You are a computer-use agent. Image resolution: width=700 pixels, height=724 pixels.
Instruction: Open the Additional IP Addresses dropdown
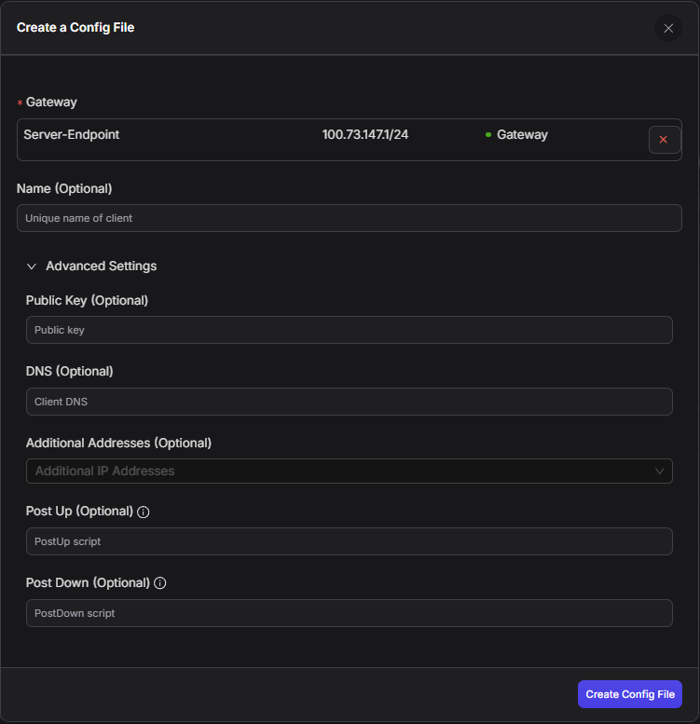pos(336,471)
